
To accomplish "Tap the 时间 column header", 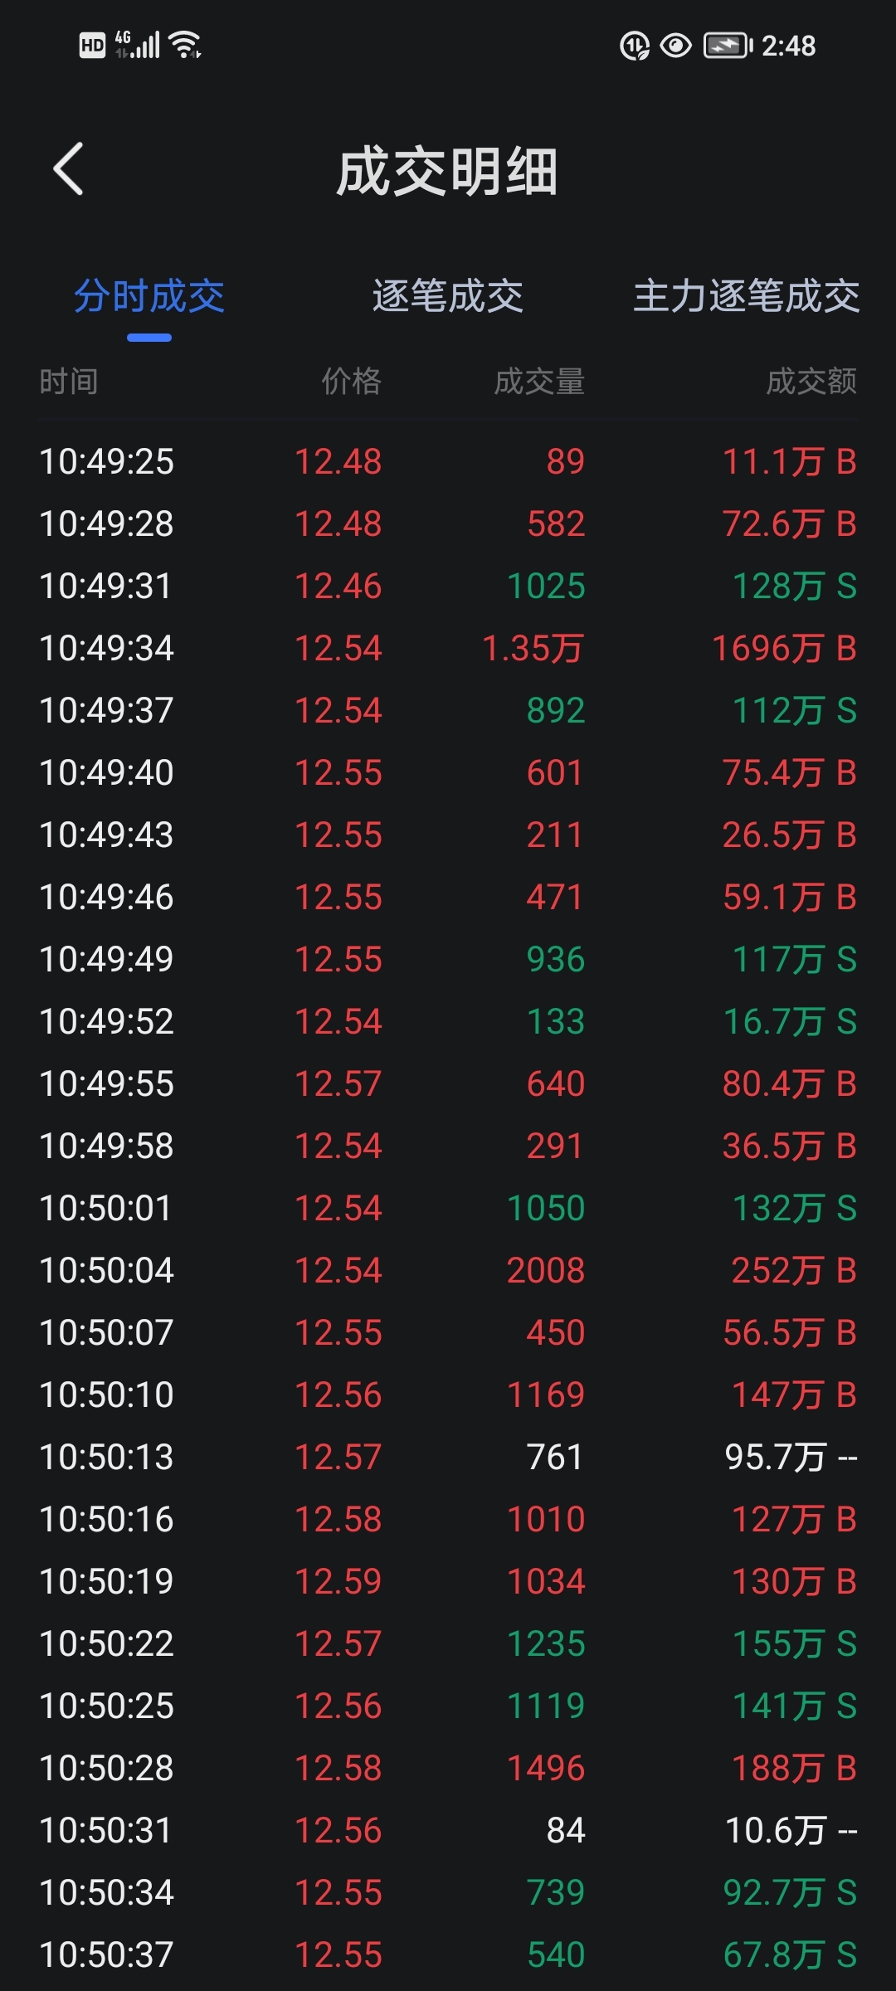I will click(69, 382).
